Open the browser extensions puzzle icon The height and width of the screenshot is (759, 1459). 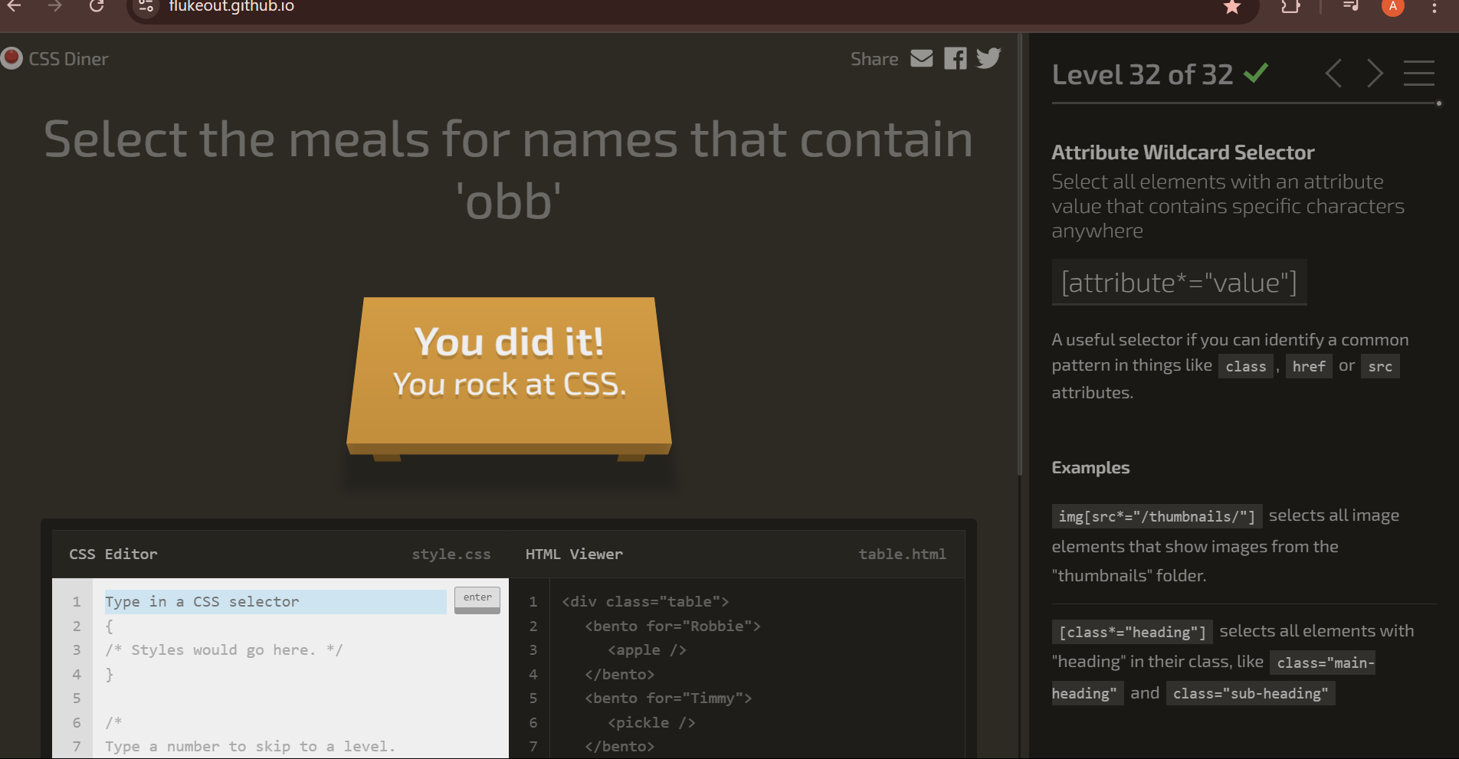click(1290, 7)
